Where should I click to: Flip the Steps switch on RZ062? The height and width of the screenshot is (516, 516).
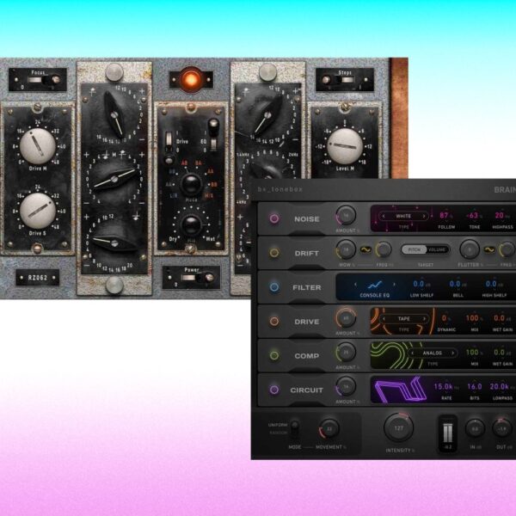(338, 80)
